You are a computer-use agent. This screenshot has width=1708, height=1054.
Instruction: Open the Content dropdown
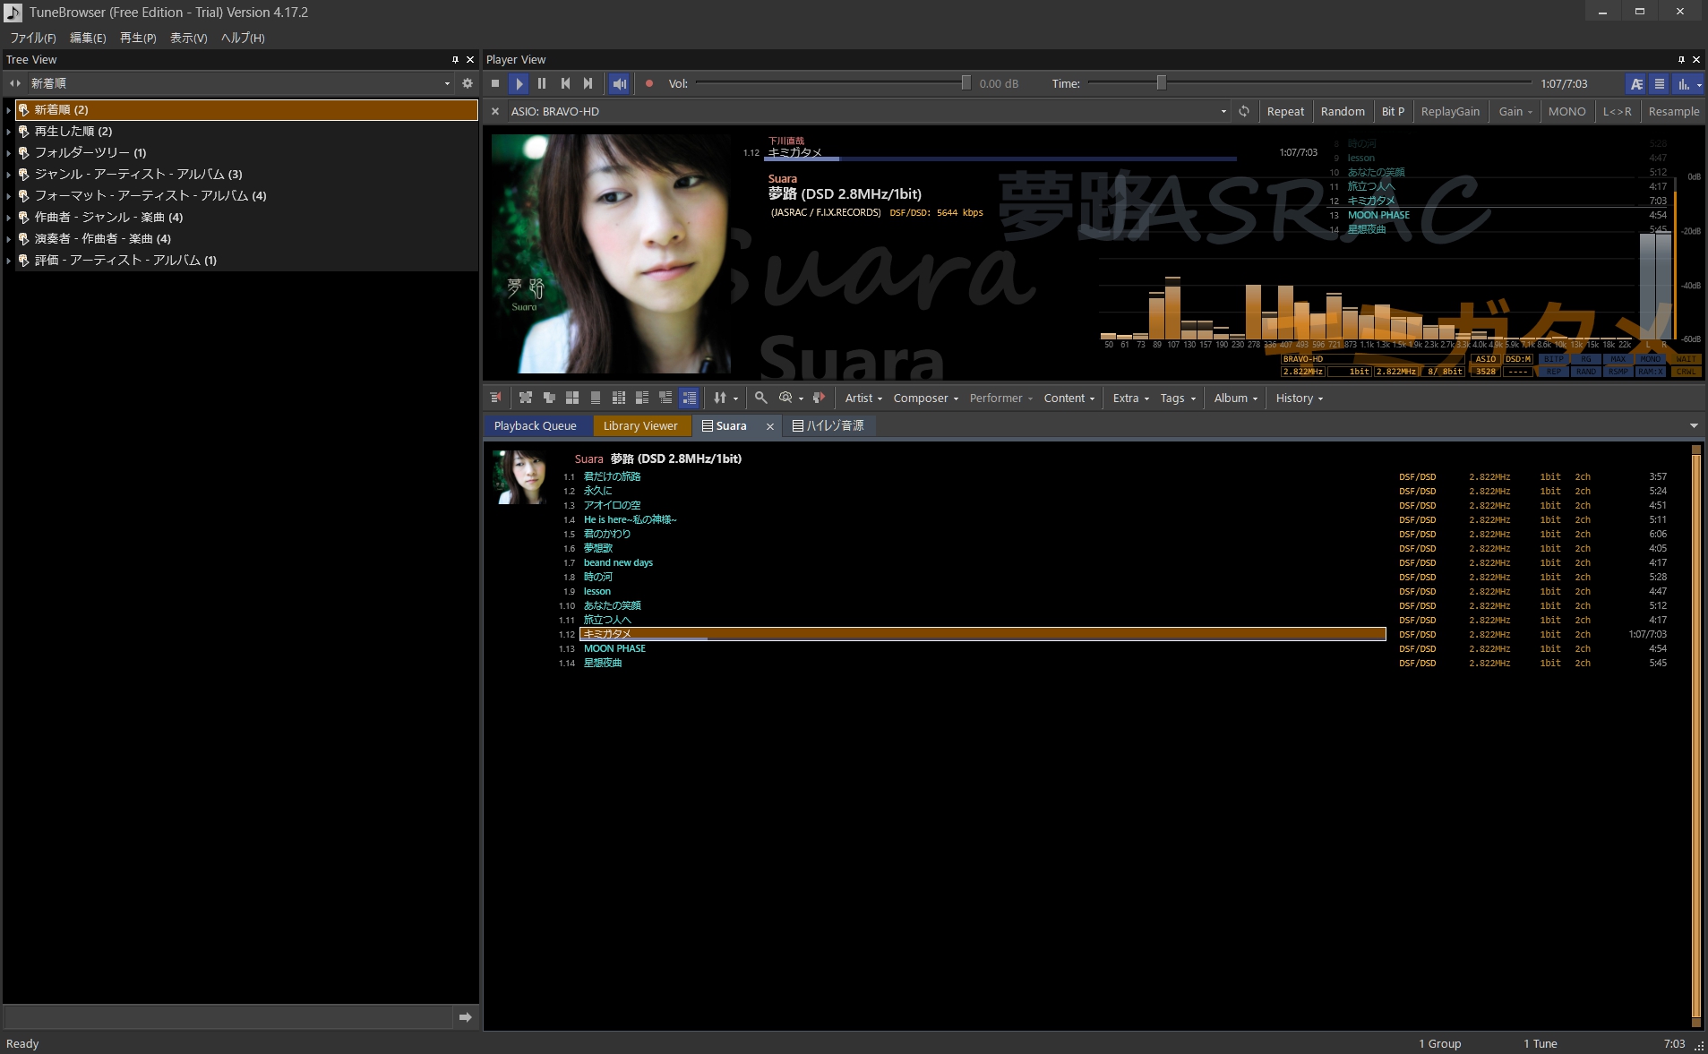point(1069,398)
